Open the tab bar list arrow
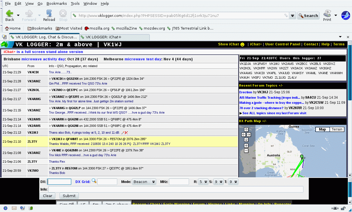Image resolution: width=352 pixels, height=212 pixels. click(x=340, y=37)
